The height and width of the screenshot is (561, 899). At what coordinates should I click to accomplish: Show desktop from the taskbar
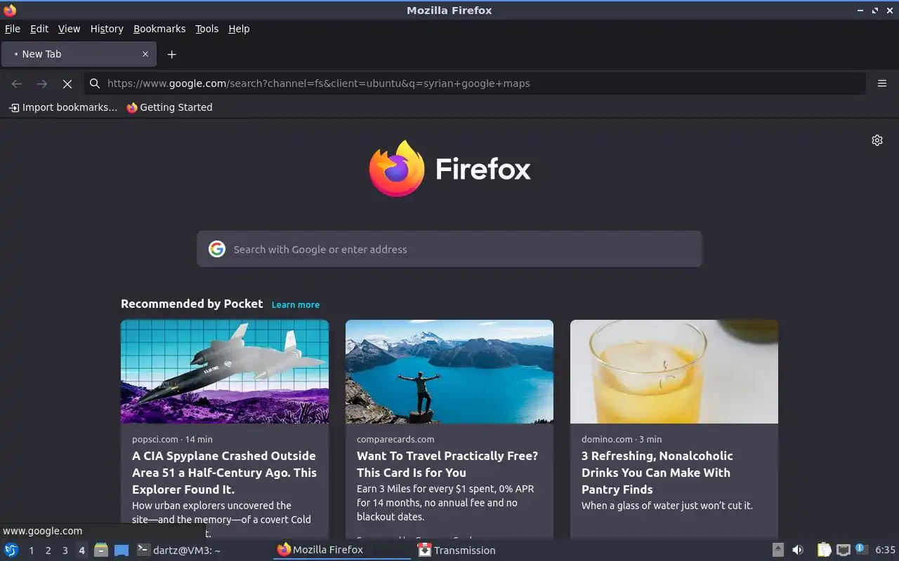pyautogui.click(x=122, y=550)
